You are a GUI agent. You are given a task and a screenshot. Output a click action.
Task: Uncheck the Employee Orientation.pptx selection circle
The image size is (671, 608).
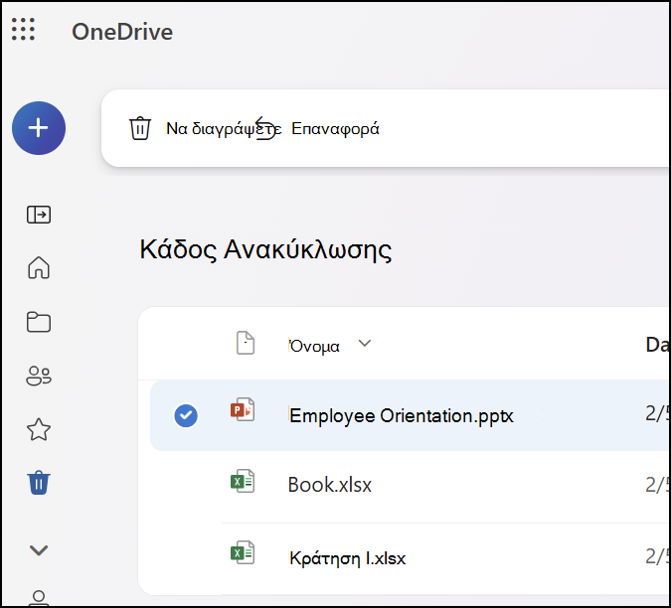(186, 415)
